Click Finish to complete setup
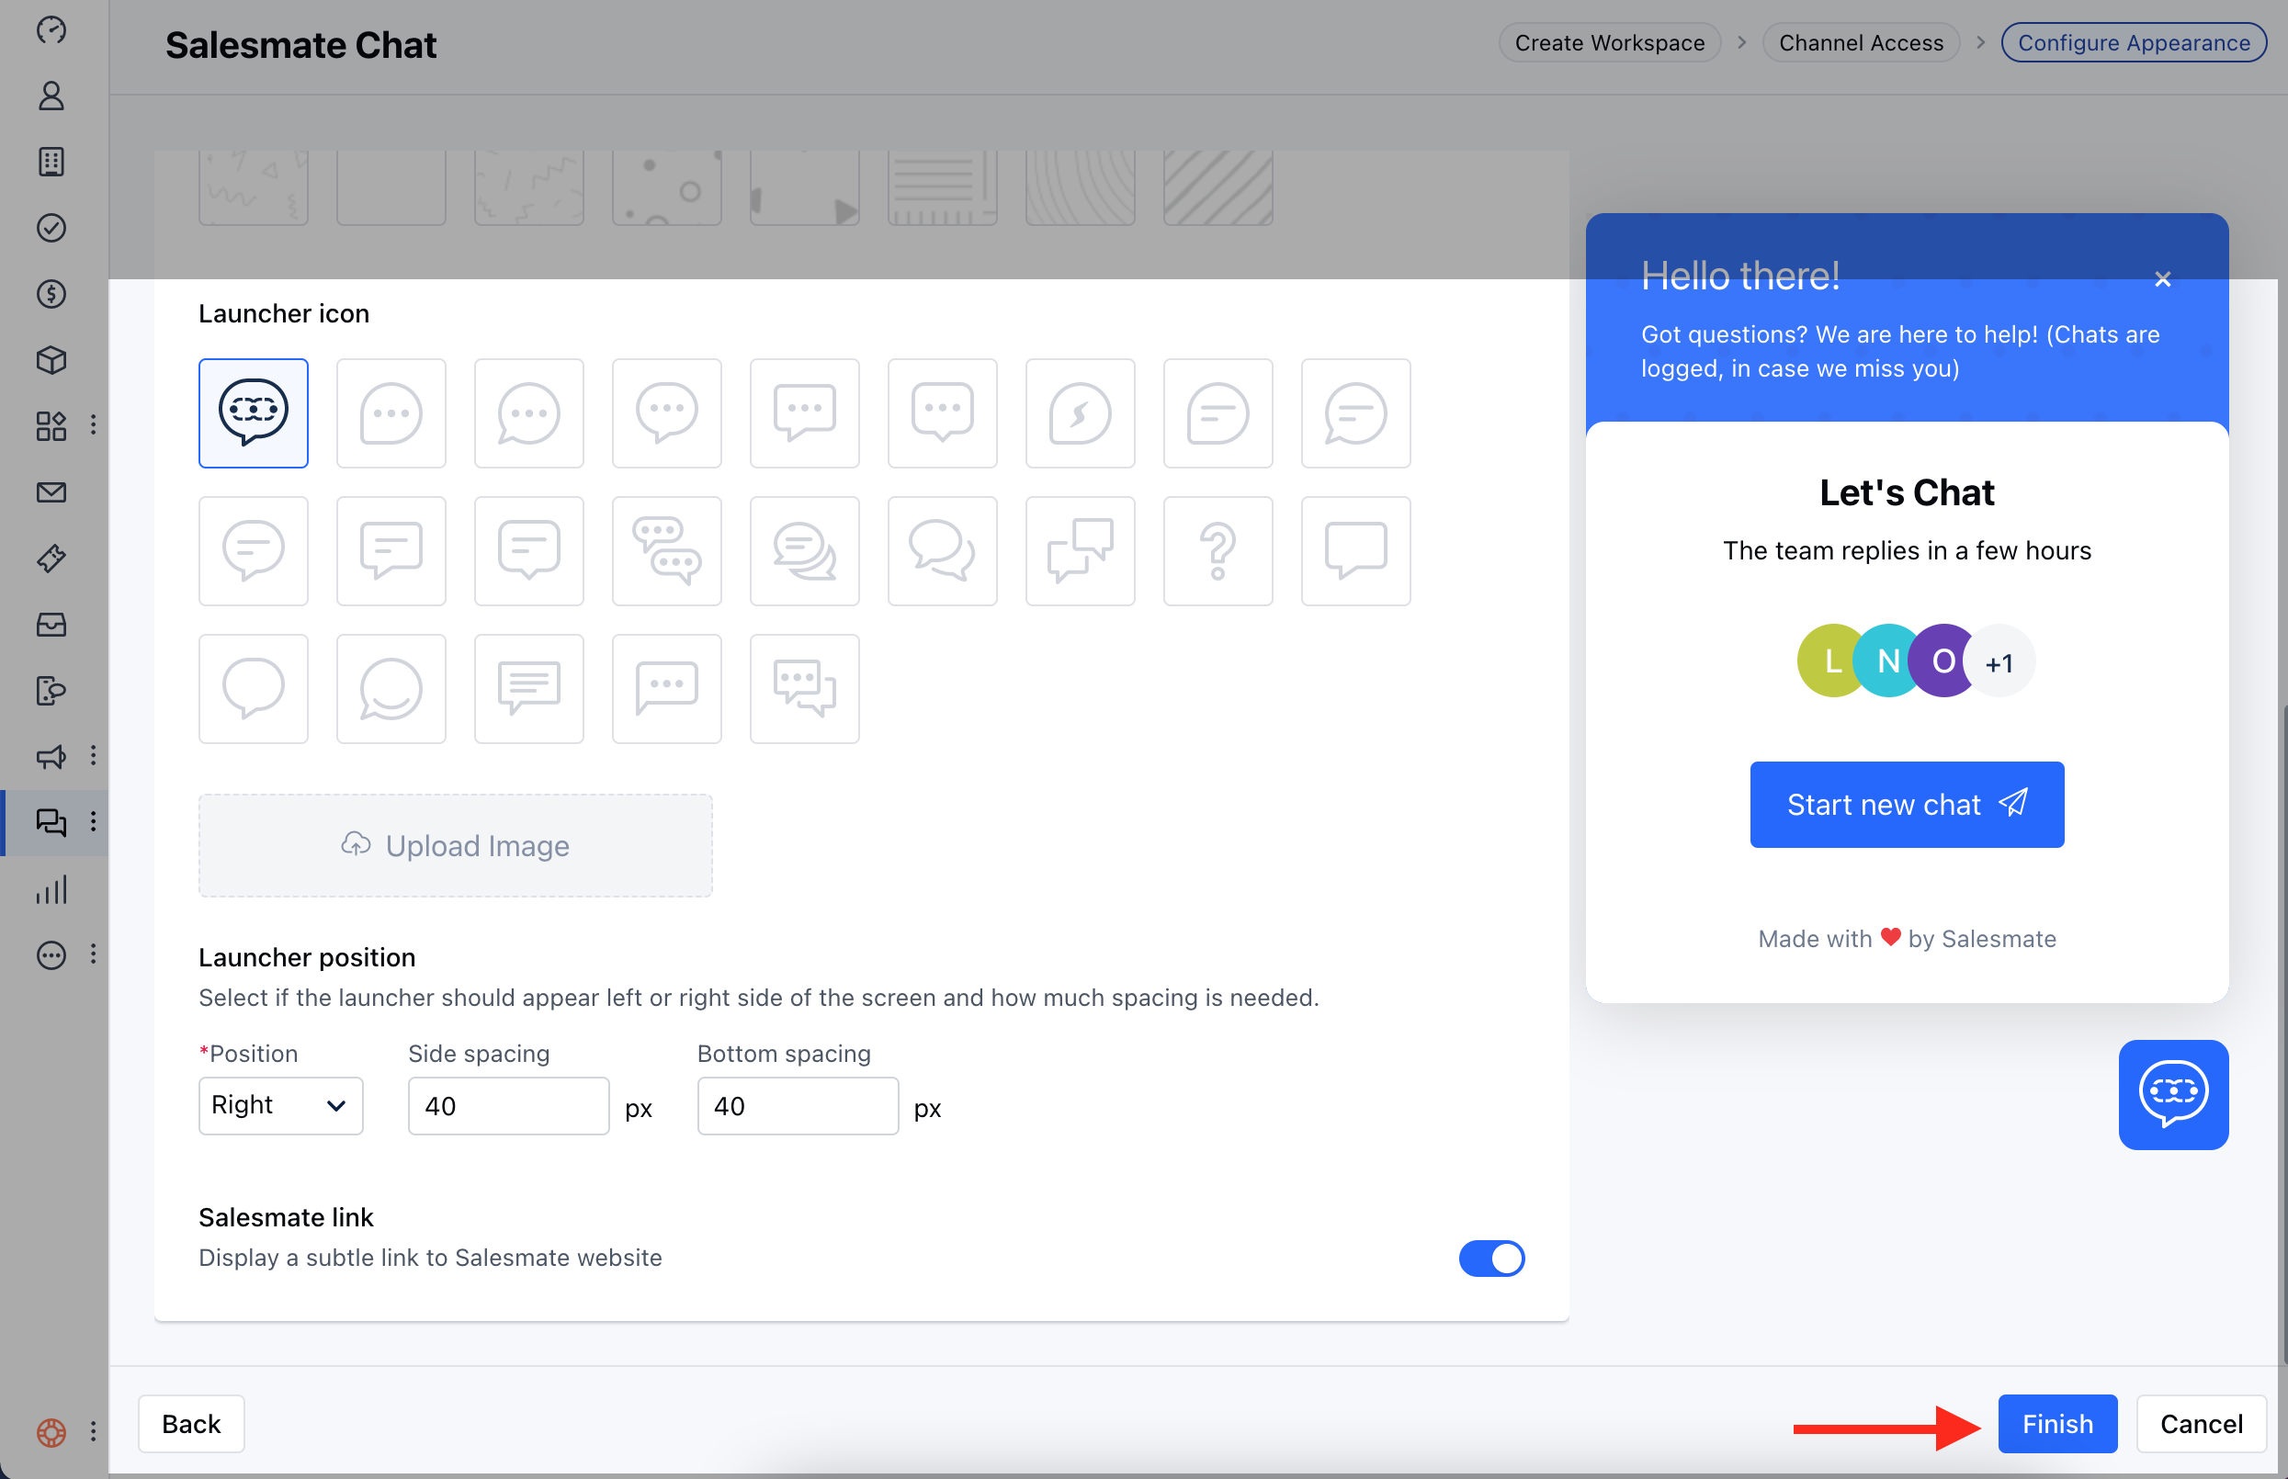Image resolution: width=2288 pixels, height=1479 pixels. [2057, 1423]
